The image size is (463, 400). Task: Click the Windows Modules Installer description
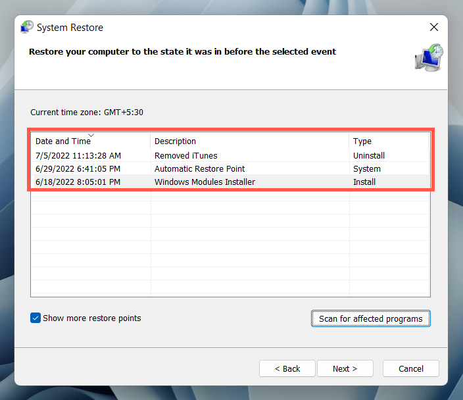(205, 182)
